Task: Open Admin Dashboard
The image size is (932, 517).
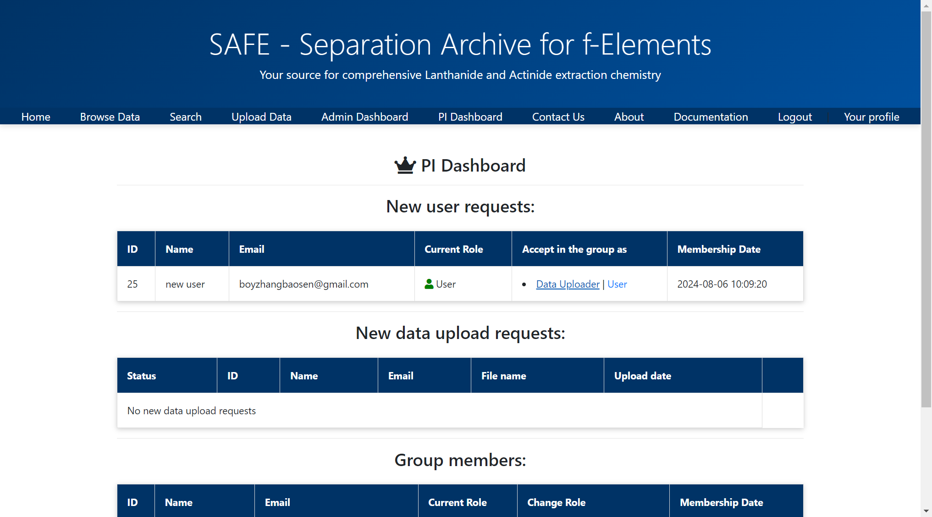Action: click(x=364, y=117)
